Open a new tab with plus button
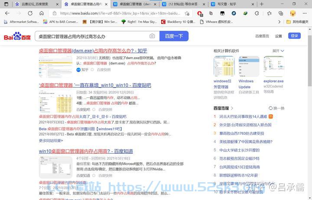 click(x=262, y=4)
